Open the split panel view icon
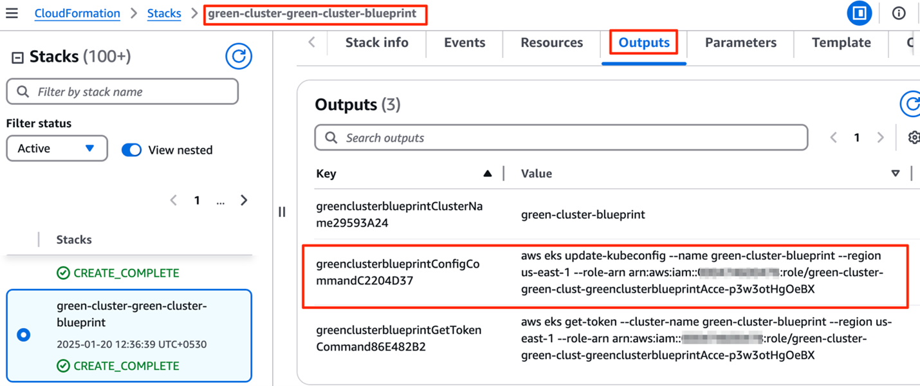The image size is (920, 386). pyautogui.click(x=860, y=13)
